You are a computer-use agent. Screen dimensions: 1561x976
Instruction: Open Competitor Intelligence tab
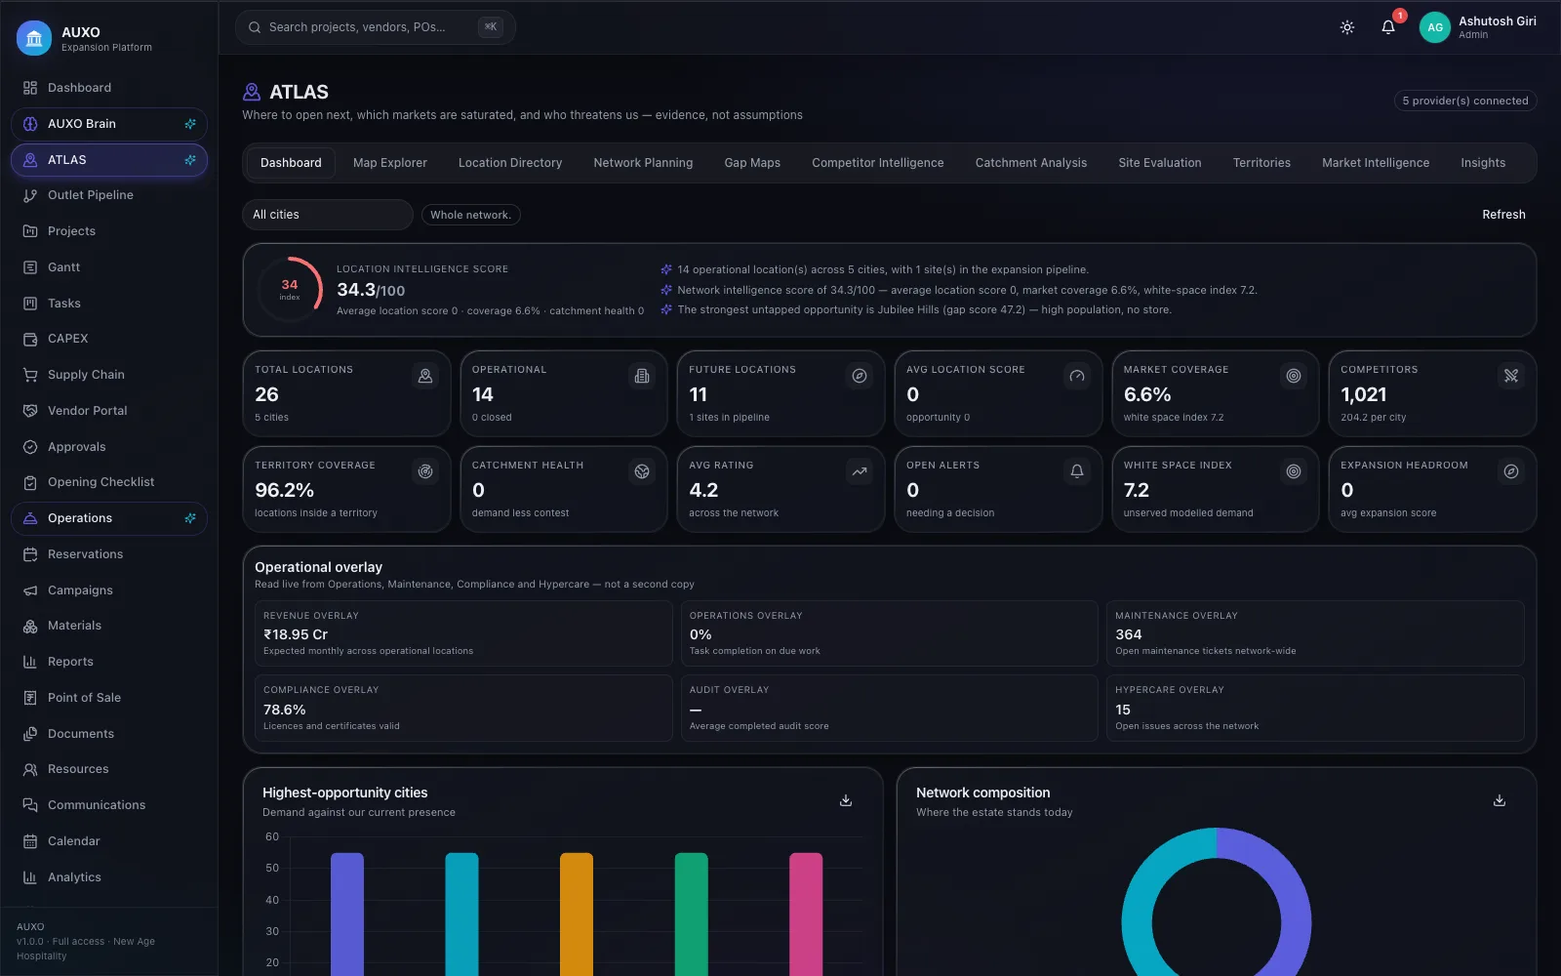point(878,163)
